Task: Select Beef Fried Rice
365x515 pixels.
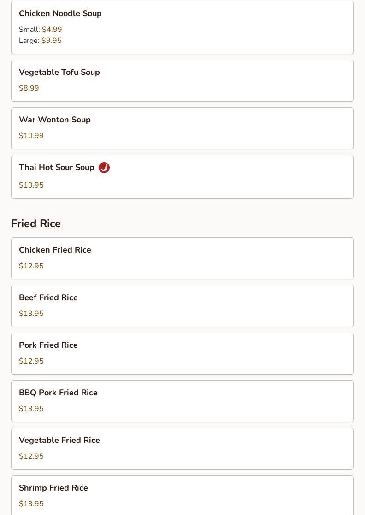Action: point(48,298)
